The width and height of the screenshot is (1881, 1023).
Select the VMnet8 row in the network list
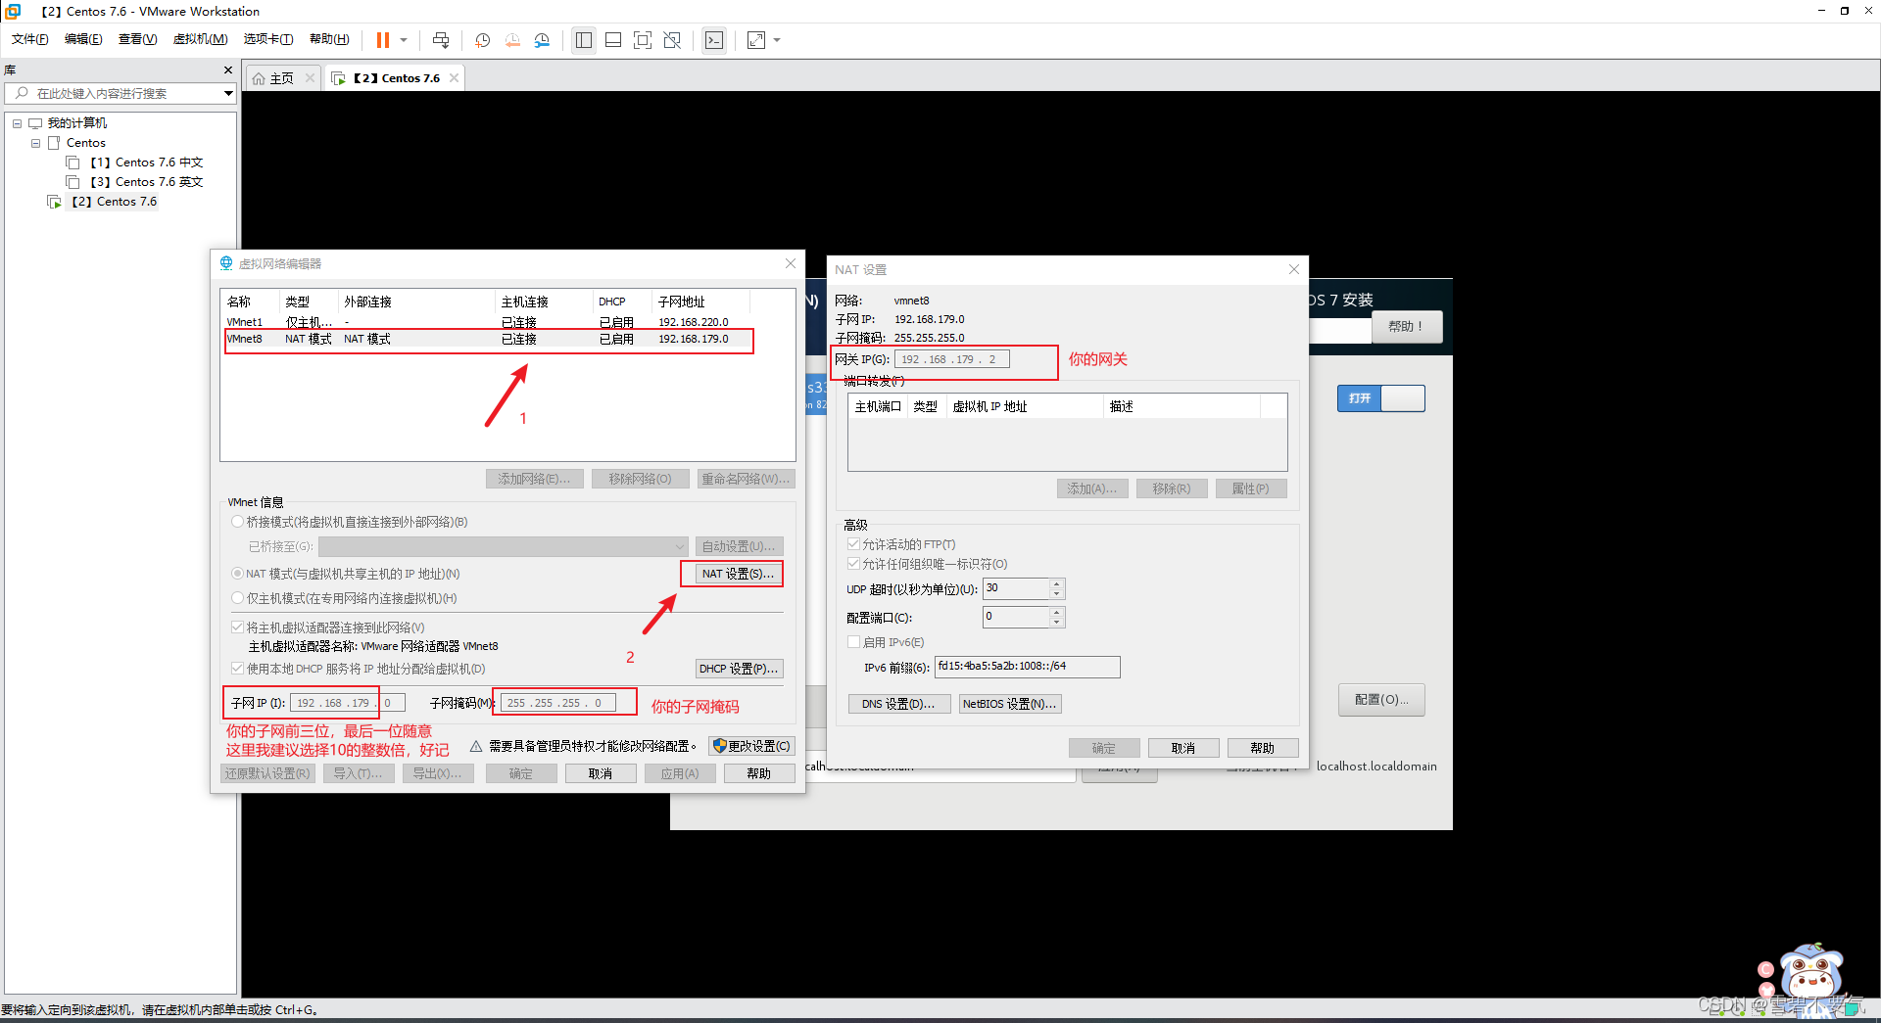(x=489, y=340)
